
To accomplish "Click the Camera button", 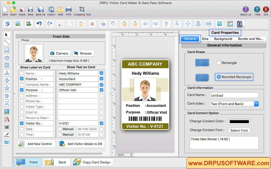I will point(60,53).
